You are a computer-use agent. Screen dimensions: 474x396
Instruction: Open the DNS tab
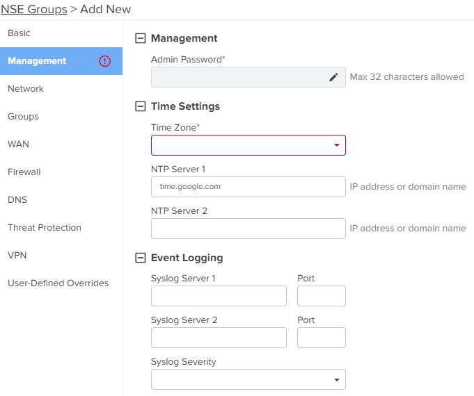pos(61,200)
